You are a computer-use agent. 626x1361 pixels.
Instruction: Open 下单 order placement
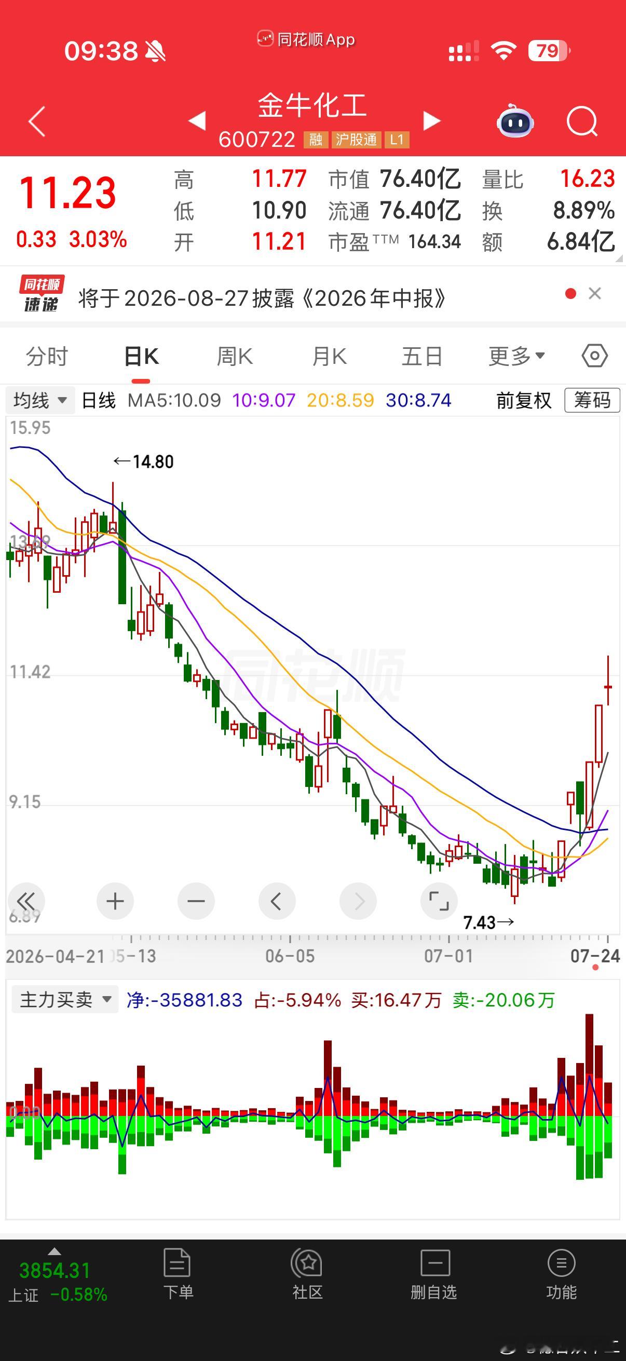pyautogui.click(x=178, y=1274)
